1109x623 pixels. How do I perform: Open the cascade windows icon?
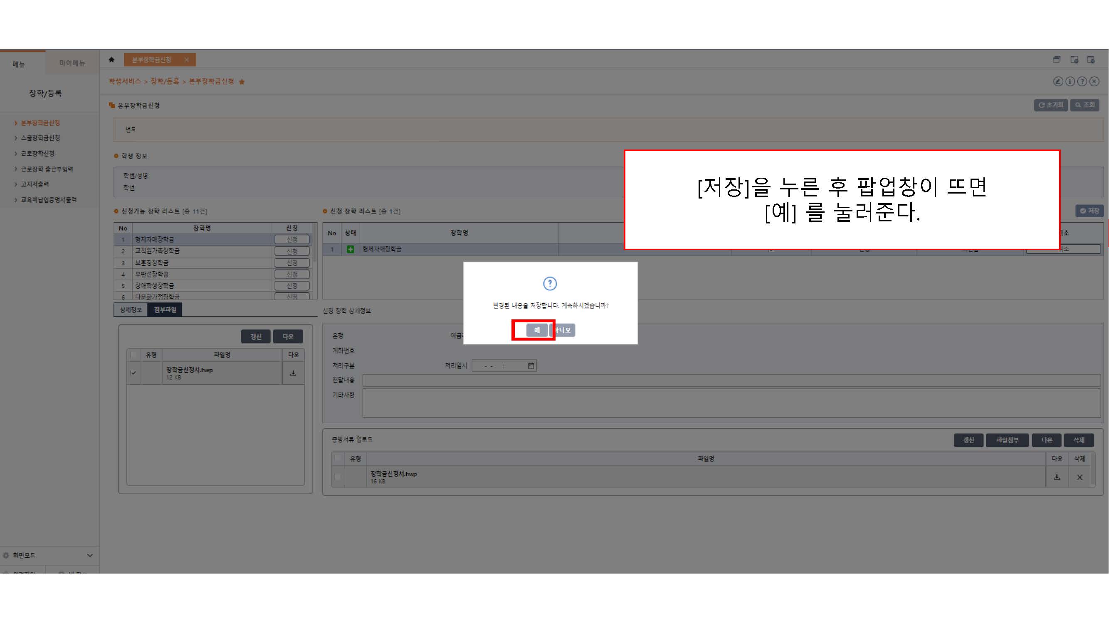click(x=1057, y=60)
